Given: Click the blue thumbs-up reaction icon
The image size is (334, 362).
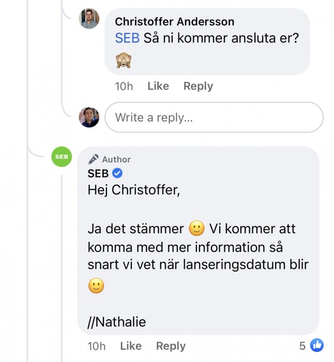Looking at the screenshot, I should 317,345.
